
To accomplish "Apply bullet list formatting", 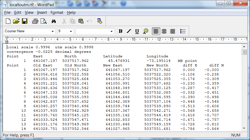I will (183, 31).
